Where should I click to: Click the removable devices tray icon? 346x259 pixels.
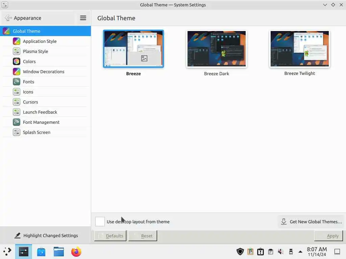[x=291, y=252]
